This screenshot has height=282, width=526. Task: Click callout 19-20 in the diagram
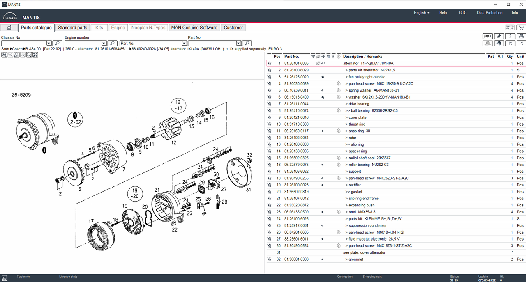coord(135,193)
